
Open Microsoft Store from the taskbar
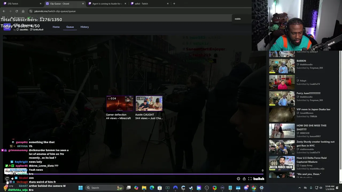point(160,188)
